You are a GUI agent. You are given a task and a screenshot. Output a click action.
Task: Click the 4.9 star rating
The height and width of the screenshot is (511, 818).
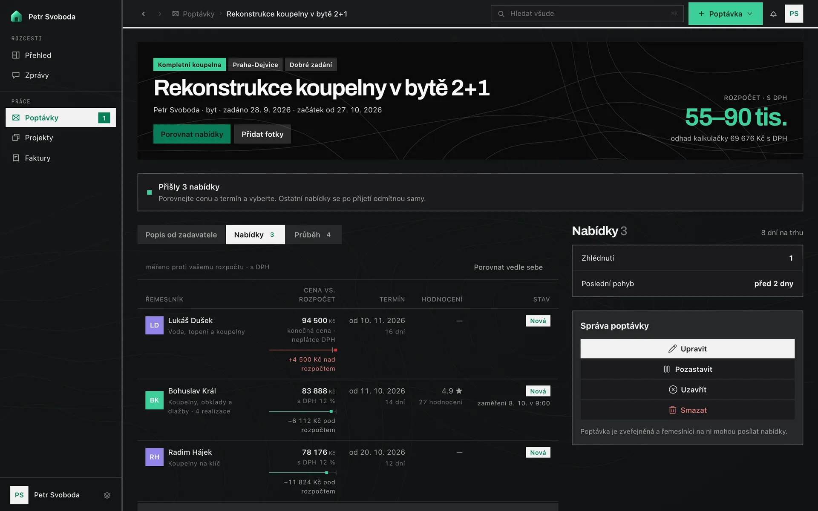[452, 391]
